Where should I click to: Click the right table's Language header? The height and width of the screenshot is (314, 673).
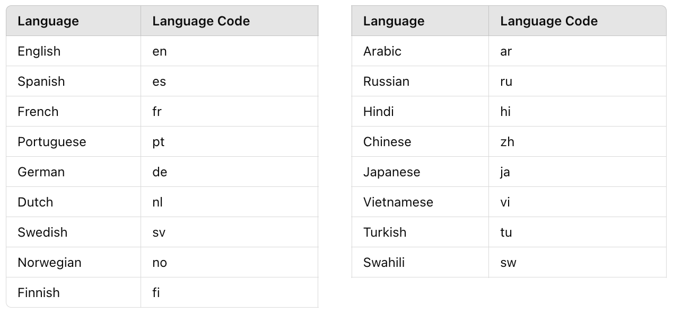coord(394,21)
